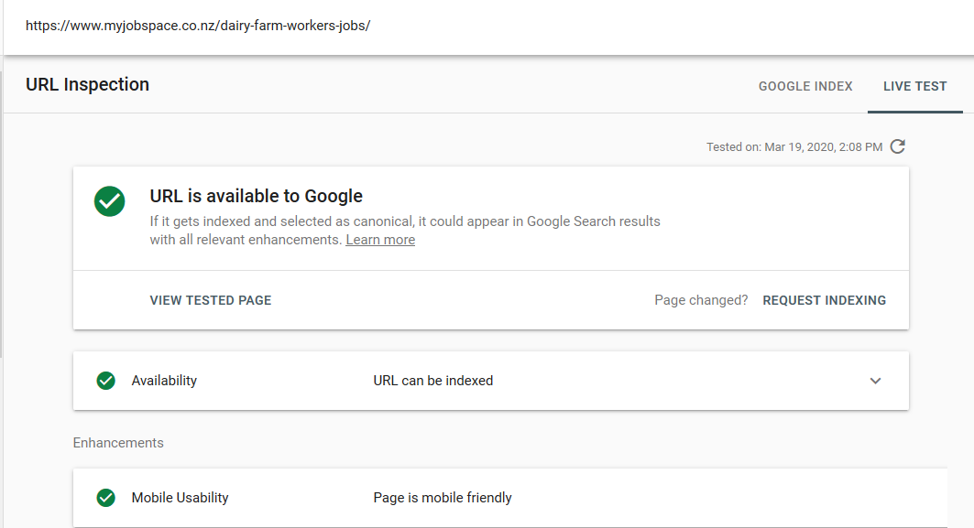Click the Enhancements section heading
The width and height of the screenshot is (974, 528).
pyautogui.click(x=118, y=443)
